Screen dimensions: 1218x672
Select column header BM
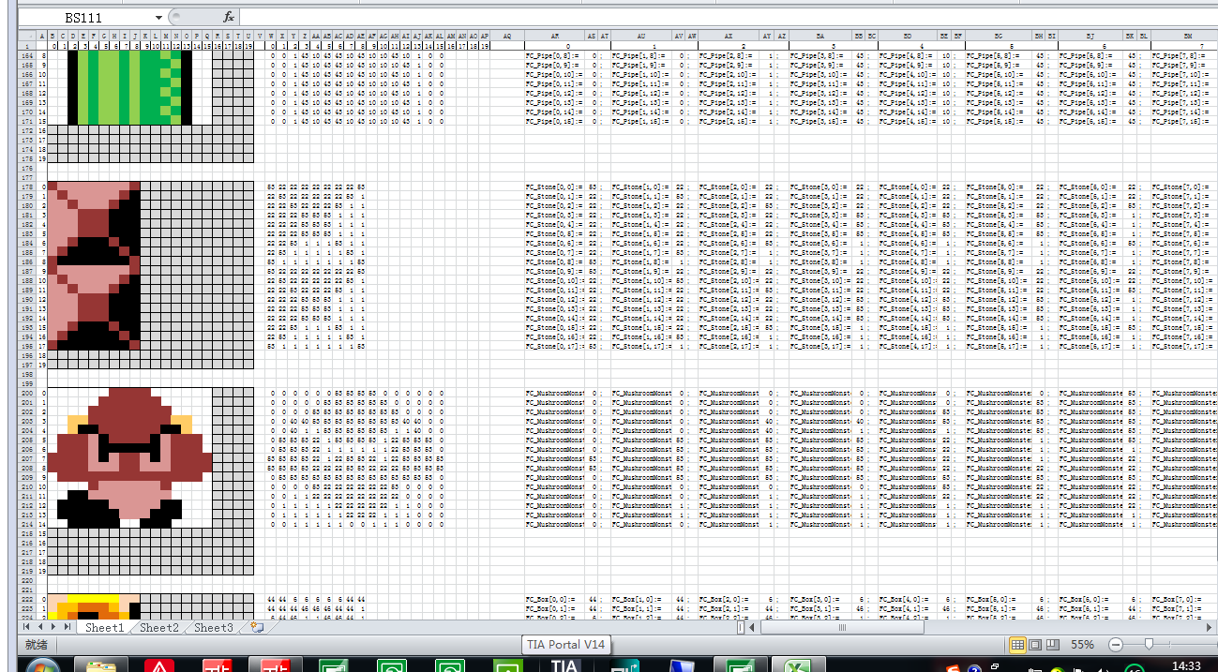(x=1183, y=36)
